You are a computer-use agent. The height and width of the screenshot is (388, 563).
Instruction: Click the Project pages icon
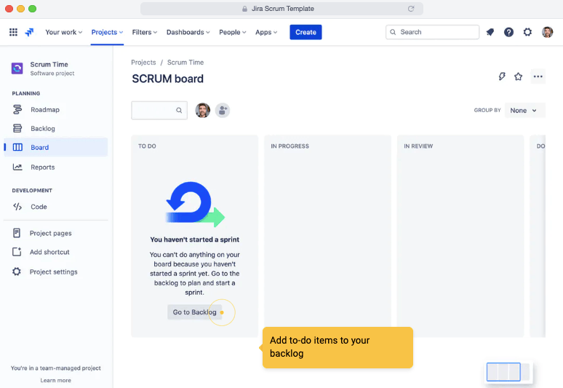coord(17,233)
